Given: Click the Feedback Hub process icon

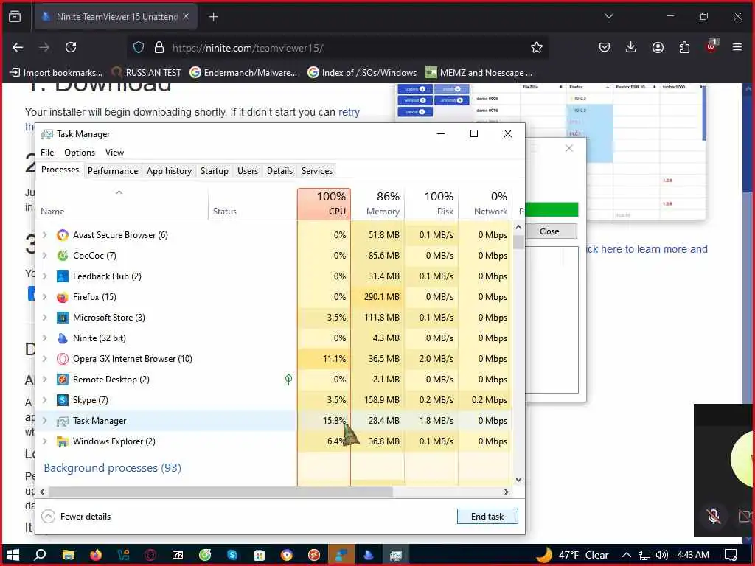Looking at the screenshot, I should [x=62, y=276].
